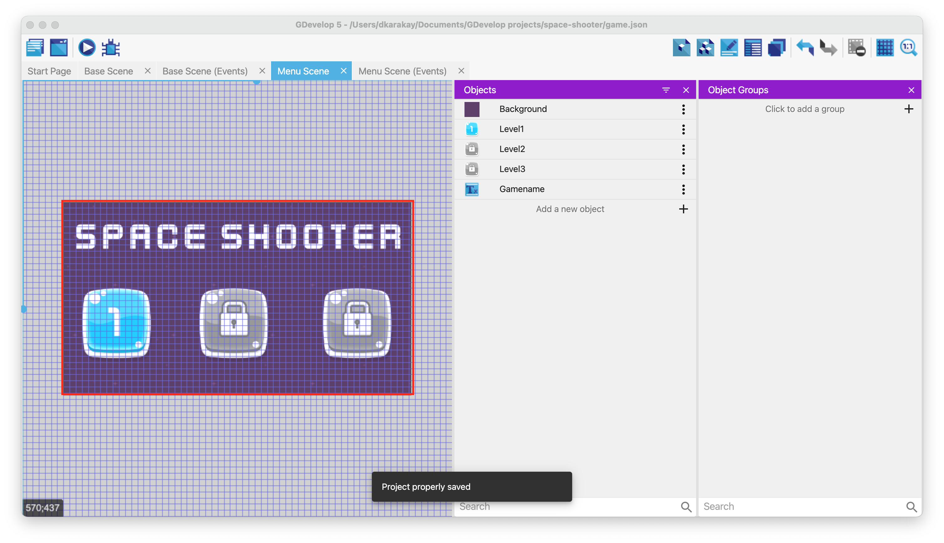Switch to Base Scene (Events) tab
This screenshot has height=543, width=944.
tap(205, 71)
